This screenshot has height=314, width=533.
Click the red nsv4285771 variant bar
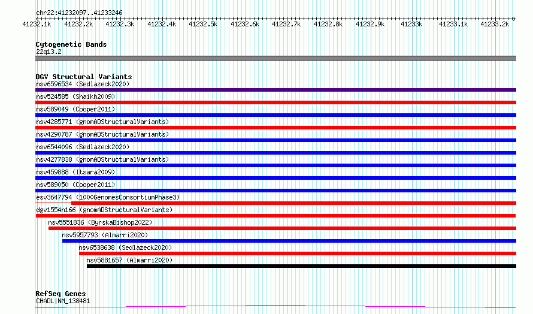tap(275, 128)
